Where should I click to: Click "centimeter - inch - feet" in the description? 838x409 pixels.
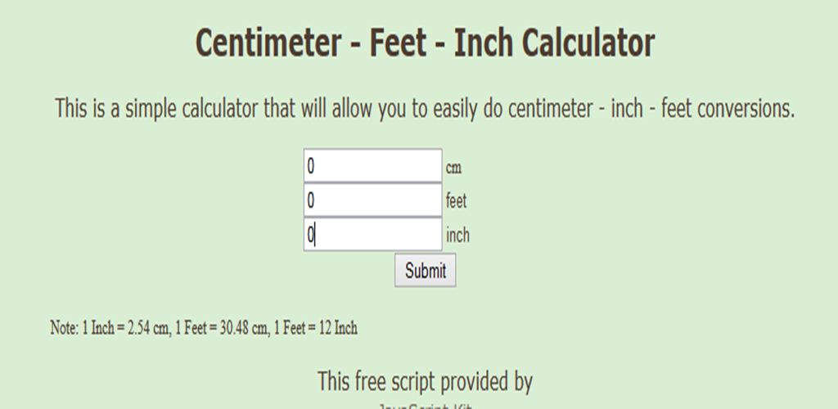point(588,108)
